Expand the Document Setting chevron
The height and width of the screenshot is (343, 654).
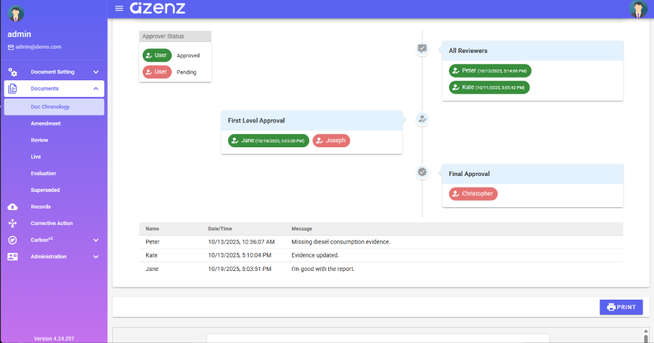pos(96,72)
